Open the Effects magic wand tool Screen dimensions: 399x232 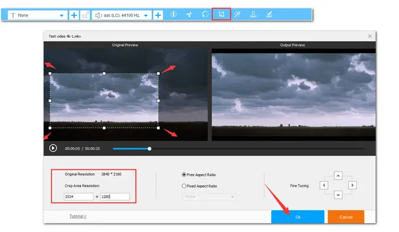(x=237, y=14)
